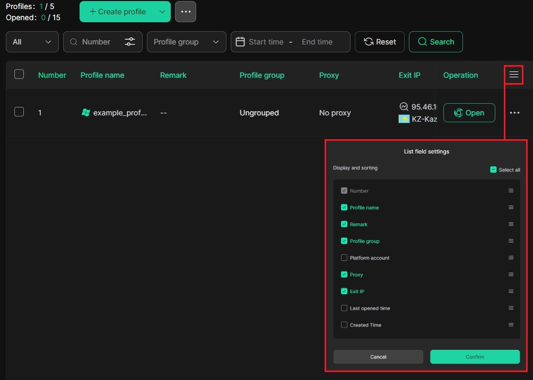The image size is (533, 380).
Task: Uncheck the Exit IP field checkbox
Action: pos(344,292)
